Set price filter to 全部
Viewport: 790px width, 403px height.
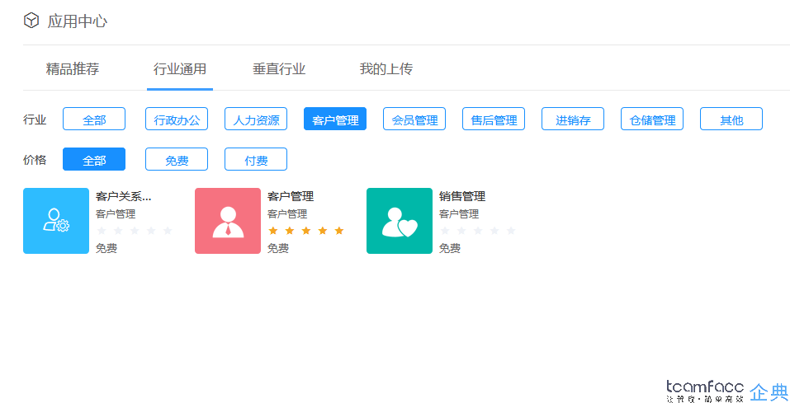[x=94, y=160]
